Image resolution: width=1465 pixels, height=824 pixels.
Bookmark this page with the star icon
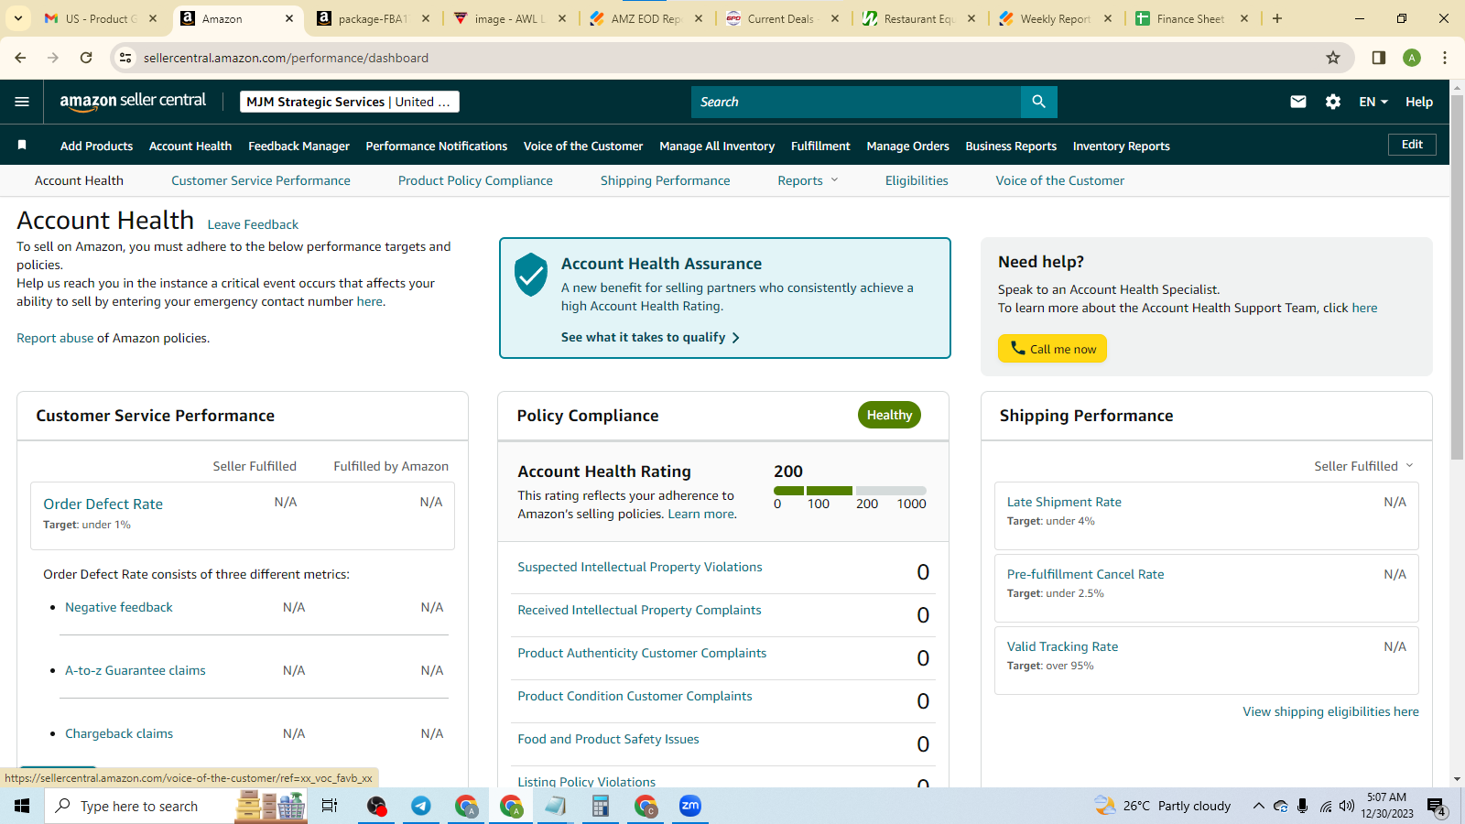pos(1333,58)
